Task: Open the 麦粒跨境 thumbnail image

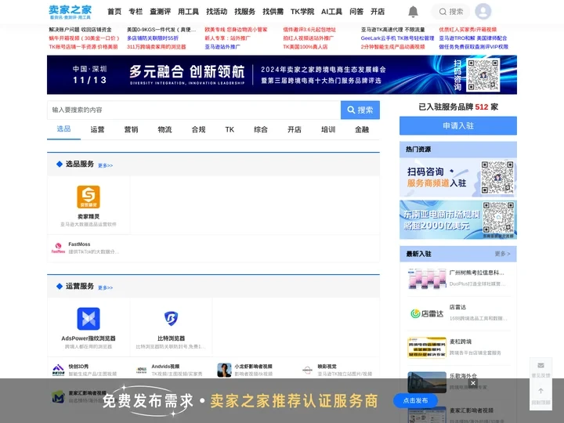Action: coord(427,348)
